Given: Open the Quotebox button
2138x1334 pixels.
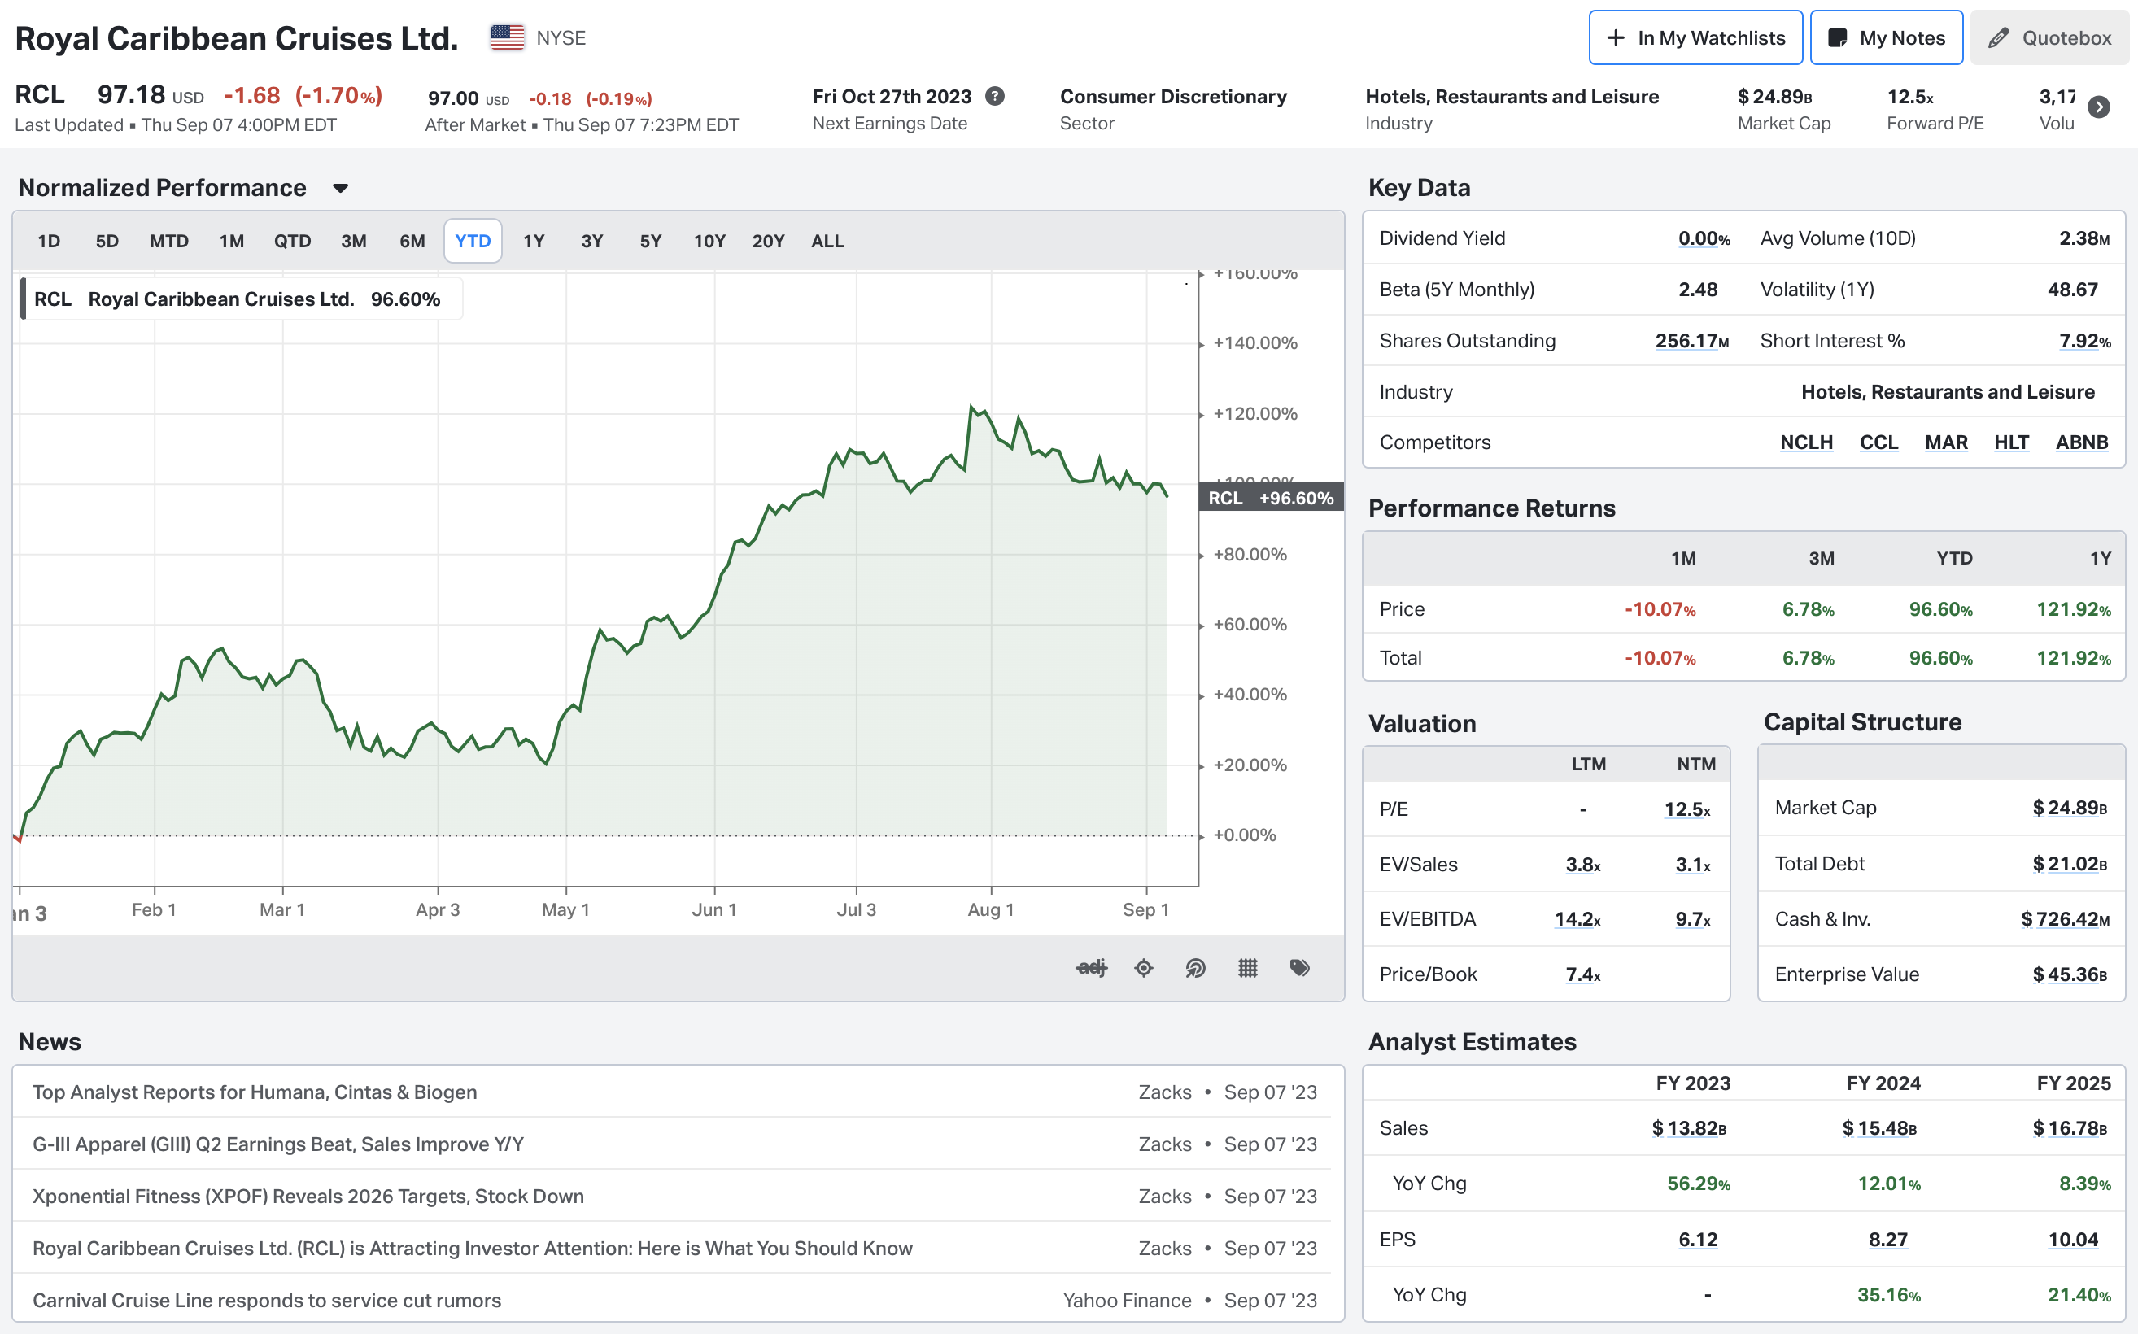Looking at the screenshot, I should (2049, 38).
